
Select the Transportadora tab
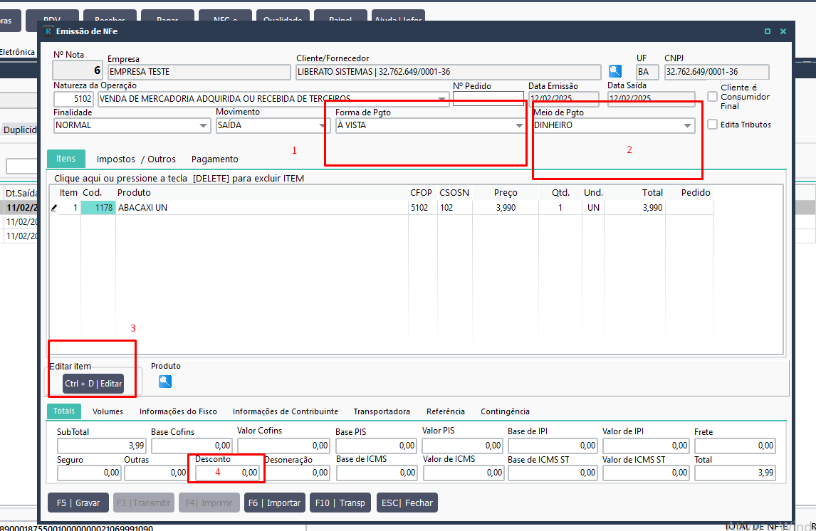[382, 411]
